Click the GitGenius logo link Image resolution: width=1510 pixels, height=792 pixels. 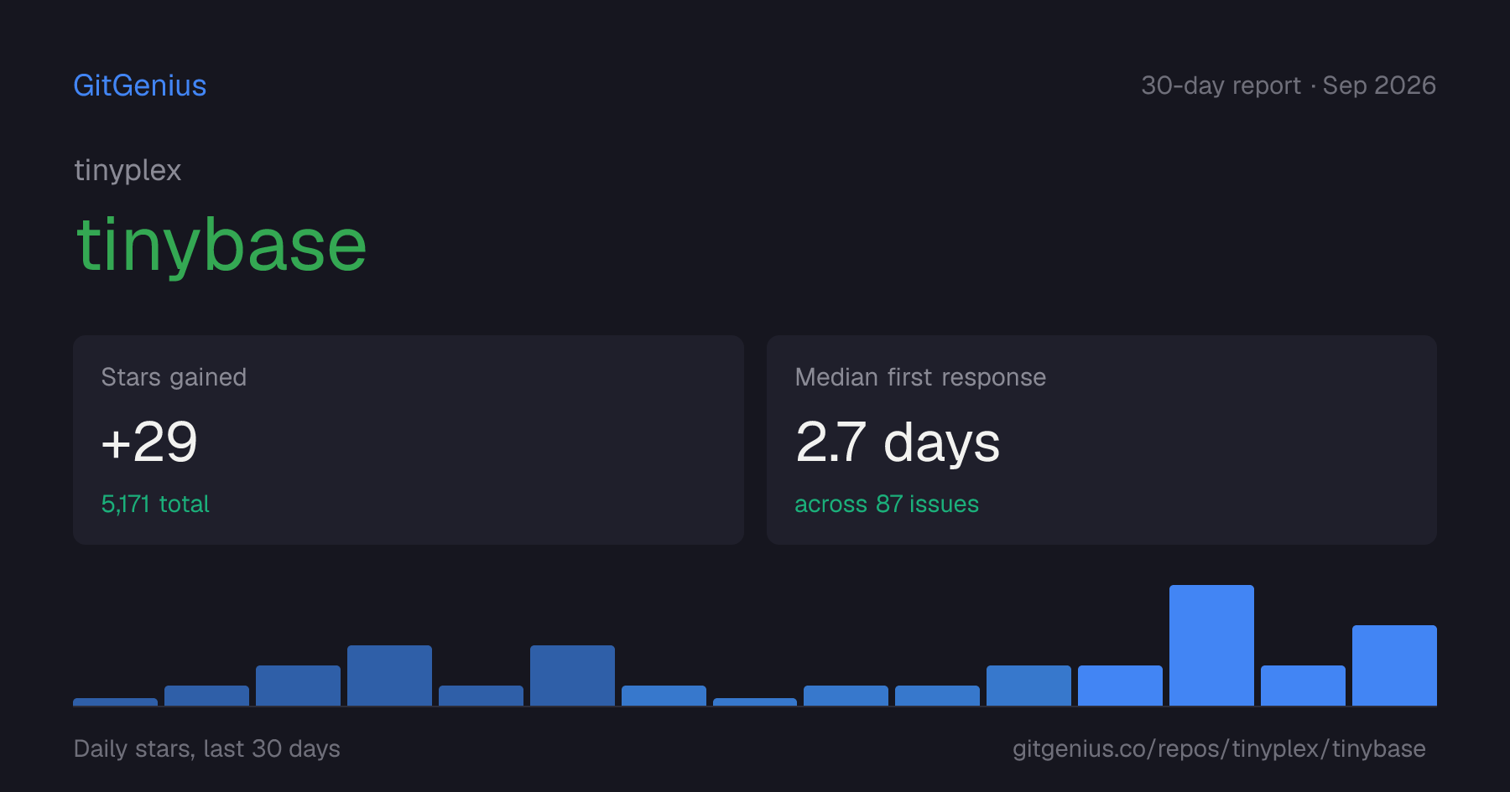139,85
